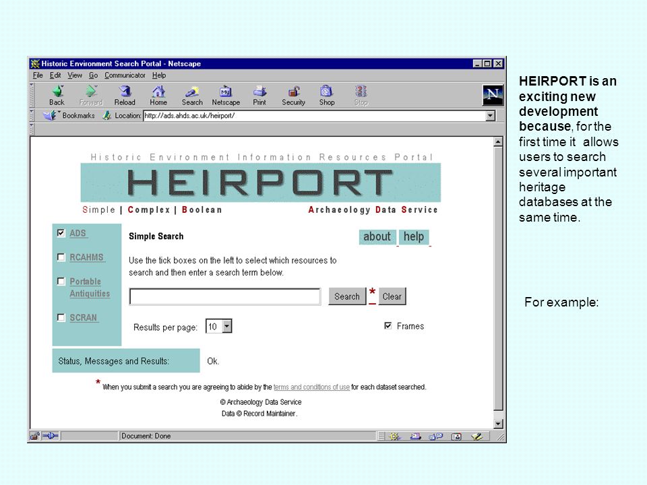Open Mail inbox icon in status bar
This screenshot has height=485, width=647.
pyautogui.click(x=416, y=437)
